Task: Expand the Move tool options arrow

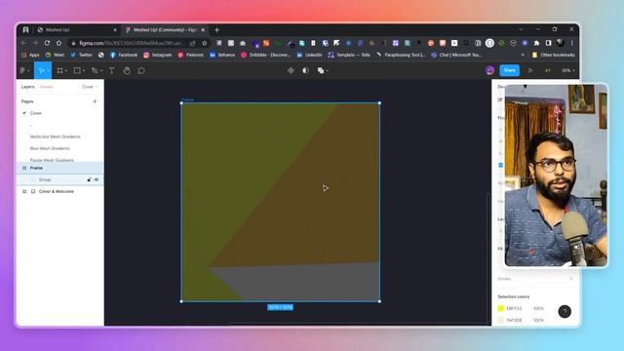Action: (x=49, y=71)
